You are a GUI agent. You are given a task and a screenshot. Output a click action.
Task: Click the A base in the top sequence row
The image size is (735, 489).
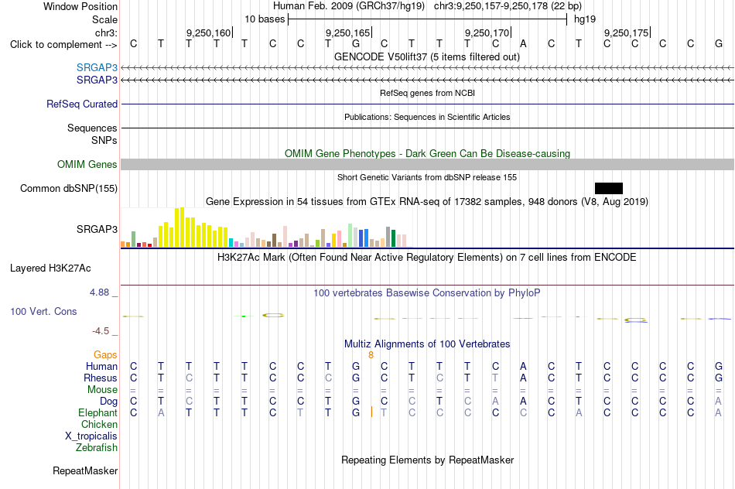pos(523,44)
